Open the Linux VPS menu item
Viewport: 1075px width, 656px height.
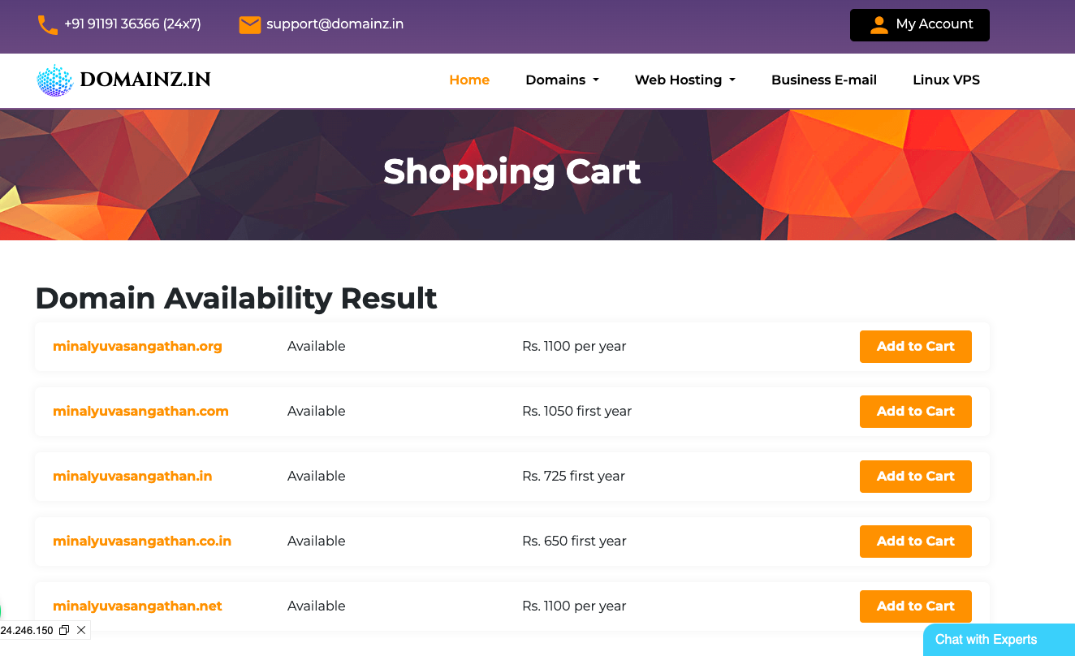click(946, 80)
